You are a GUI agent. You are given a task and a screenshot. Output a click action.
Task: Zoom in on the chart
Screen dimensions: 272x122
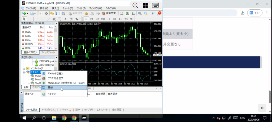140,13
